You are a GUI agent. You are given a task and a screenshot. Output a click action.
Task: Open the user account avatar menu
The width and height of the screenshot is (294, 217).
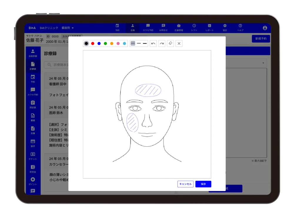point(265,28)
